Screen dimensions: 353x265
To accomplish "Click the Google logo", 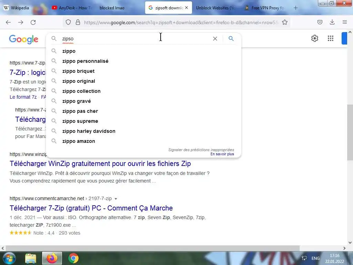I will [24, 39].
